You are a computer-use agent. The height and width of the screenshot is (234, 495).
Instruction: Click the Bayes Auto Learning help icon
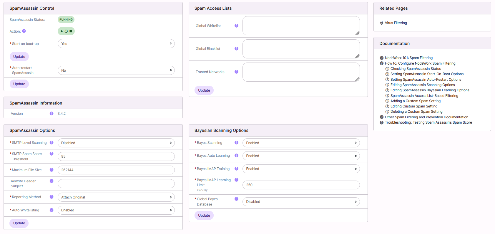236,156
